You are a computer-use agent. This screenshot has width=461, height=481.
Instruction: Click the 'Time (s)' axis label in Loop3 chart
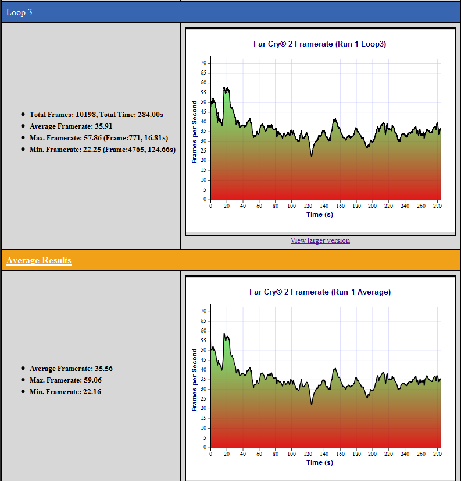point(320,214)
